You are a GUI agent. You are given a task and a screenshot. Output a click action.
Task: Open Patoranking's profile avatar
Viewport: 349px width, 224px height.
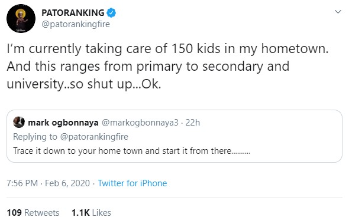coord(21,19)
